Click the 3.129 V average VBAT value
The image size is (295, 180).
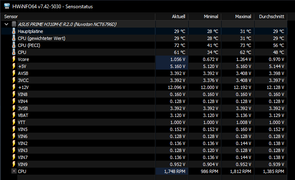(x=276, y=115)
